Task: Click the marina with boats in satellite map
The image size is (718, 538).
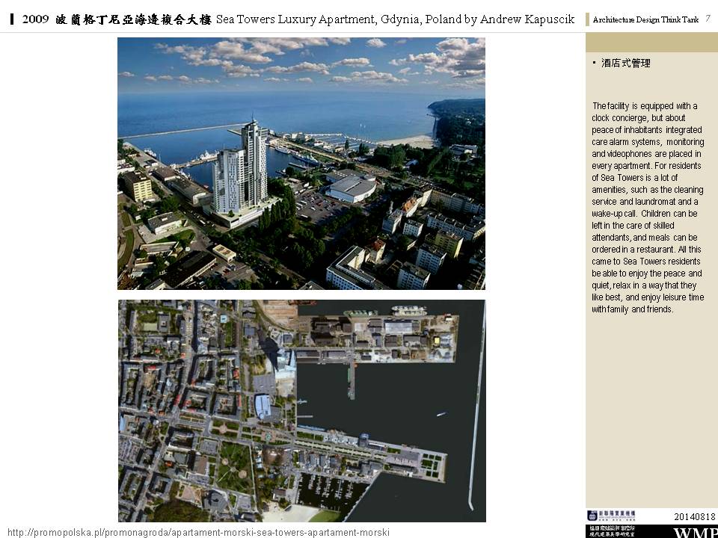Action: click(x=329, y=489)
